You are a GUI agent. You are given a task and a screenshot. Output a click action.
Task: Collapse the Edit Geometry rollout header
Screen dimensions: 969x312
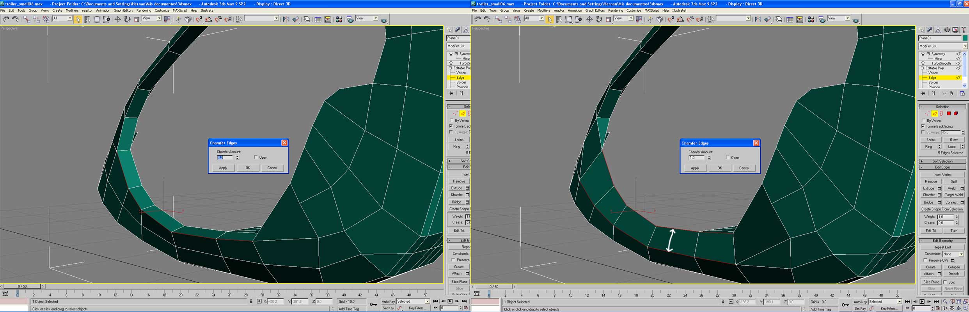point(942,241)
